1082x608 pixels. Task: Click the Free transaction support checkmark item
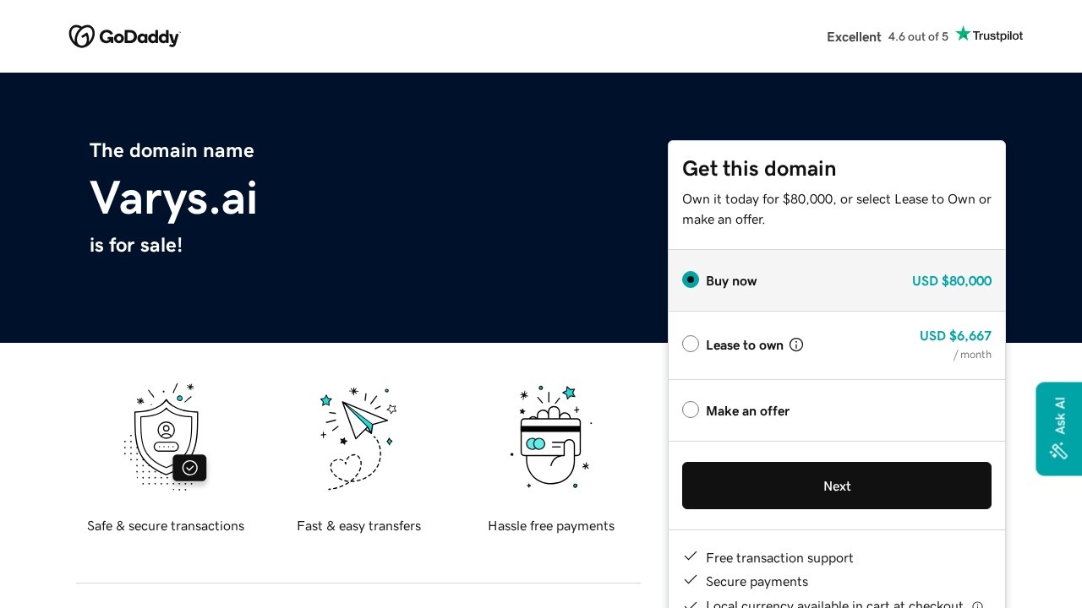[x=779, y=558]
